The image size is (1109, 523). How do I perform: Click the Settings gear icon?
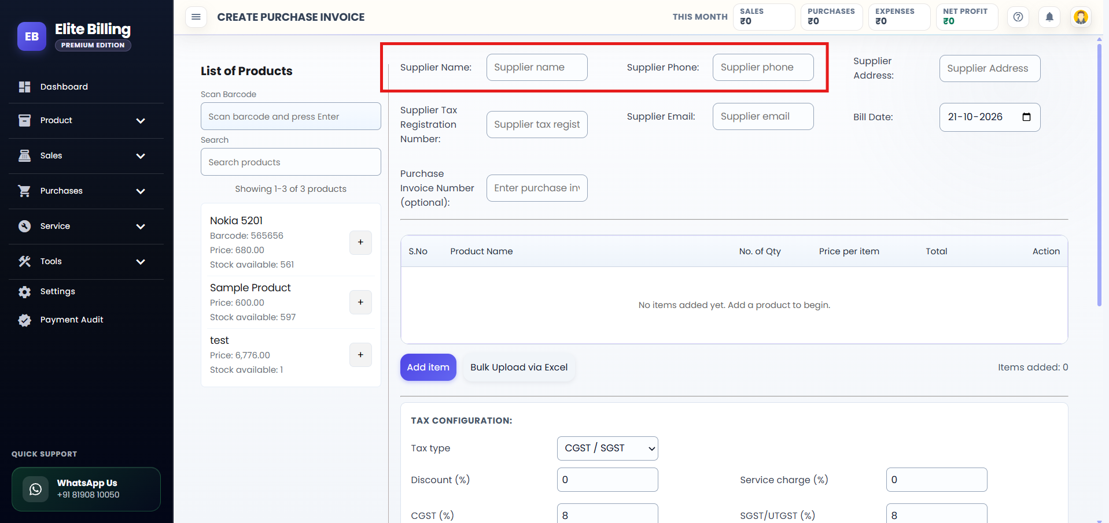24,291
